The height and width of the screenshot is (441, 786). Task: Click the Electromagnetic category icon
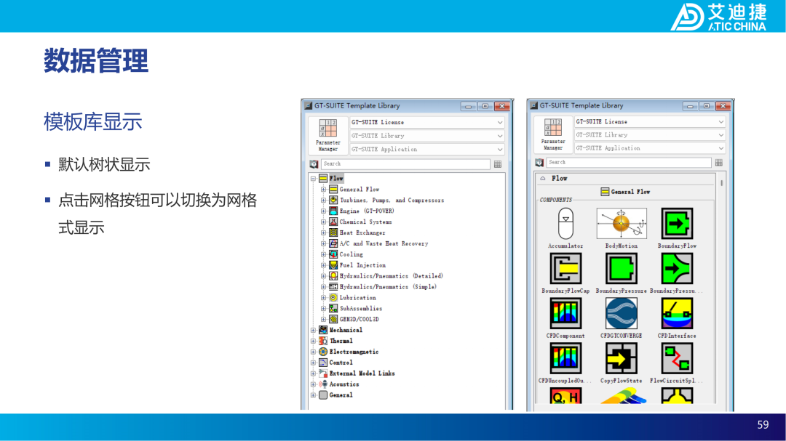(323, 352)
